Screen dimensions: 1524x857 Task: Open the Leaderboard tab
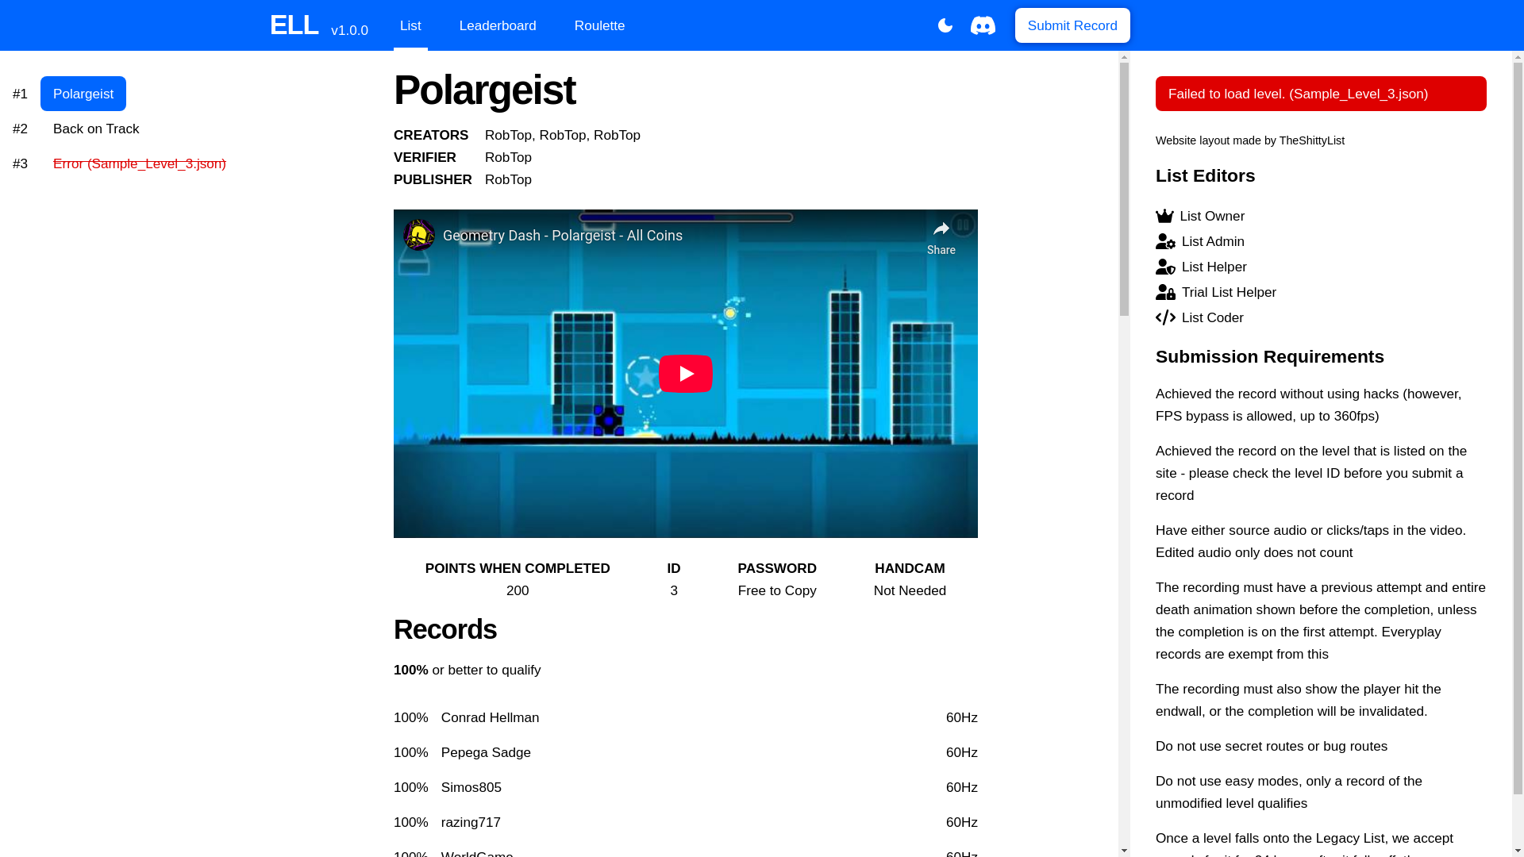[498, 25]
